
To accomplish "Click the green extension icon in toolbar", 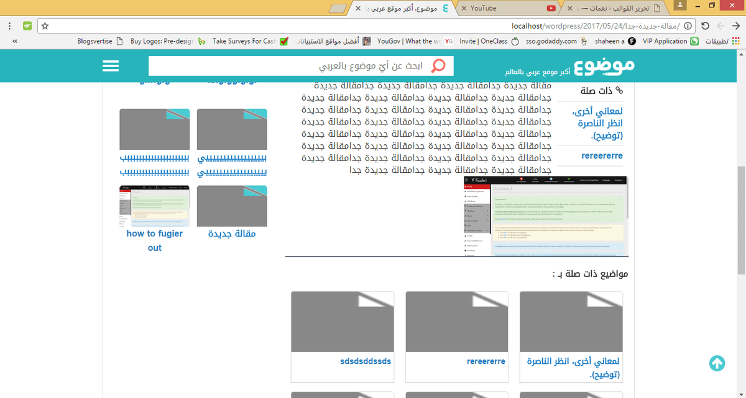I will [x=27, y=26].
